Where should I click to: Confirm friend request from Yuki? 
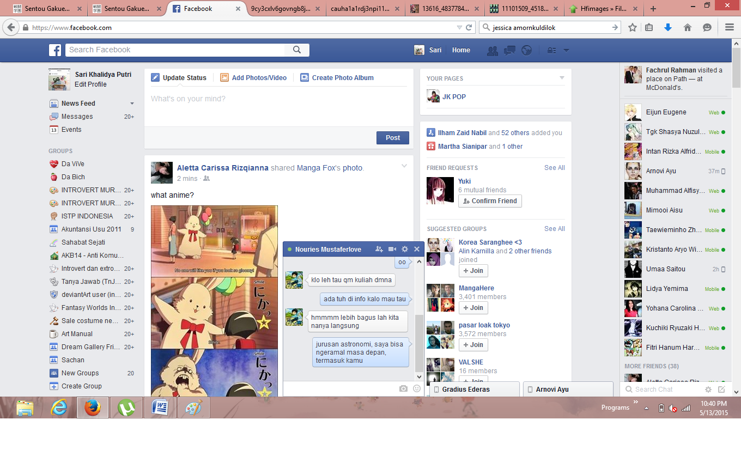click(x=490, y=201)
